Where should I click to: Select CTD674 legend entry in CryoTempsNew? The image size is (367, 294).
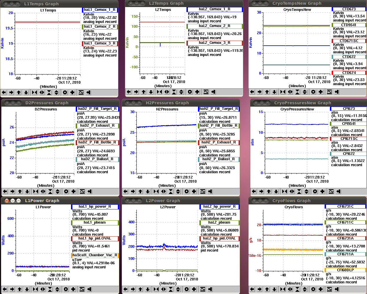(349, 73)
